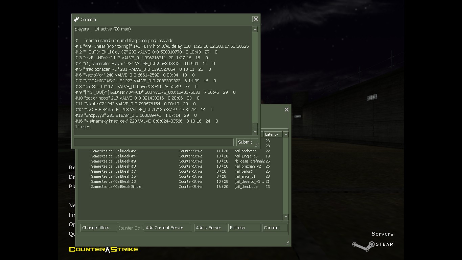Select Gamesites.cz JailBreak #3 server
The image size is (462, 260).
181,181
